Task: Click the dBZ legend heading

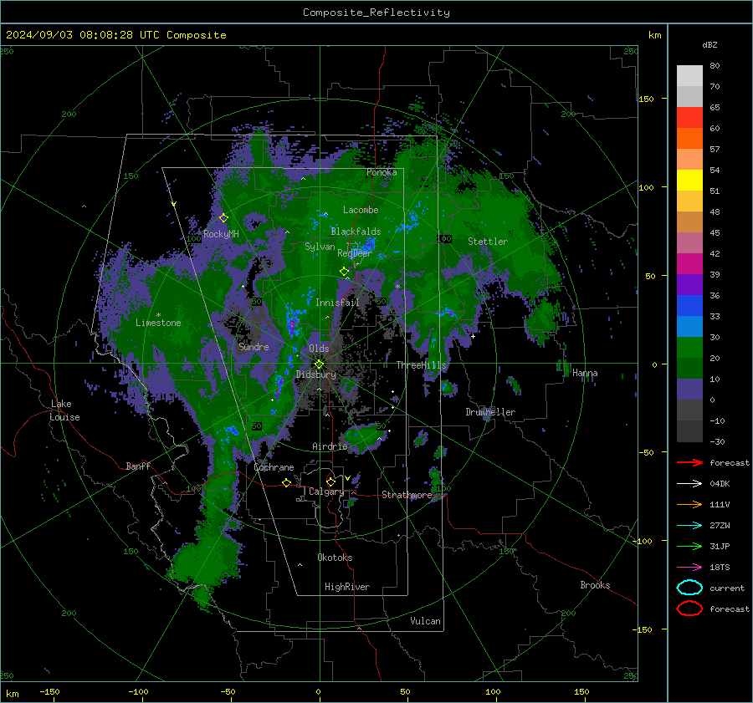Action: click(709, 44)
